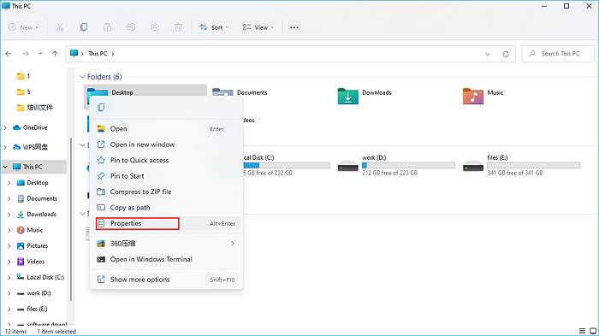Viewport: 599px width, 336px height.
Task: Choose Open in the context menu
Action: click(166, 129)
